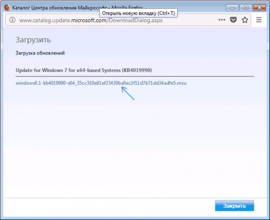This screenshot has height=220, width=270.
Task: Minimize the Firefox window
Action: 232,8
